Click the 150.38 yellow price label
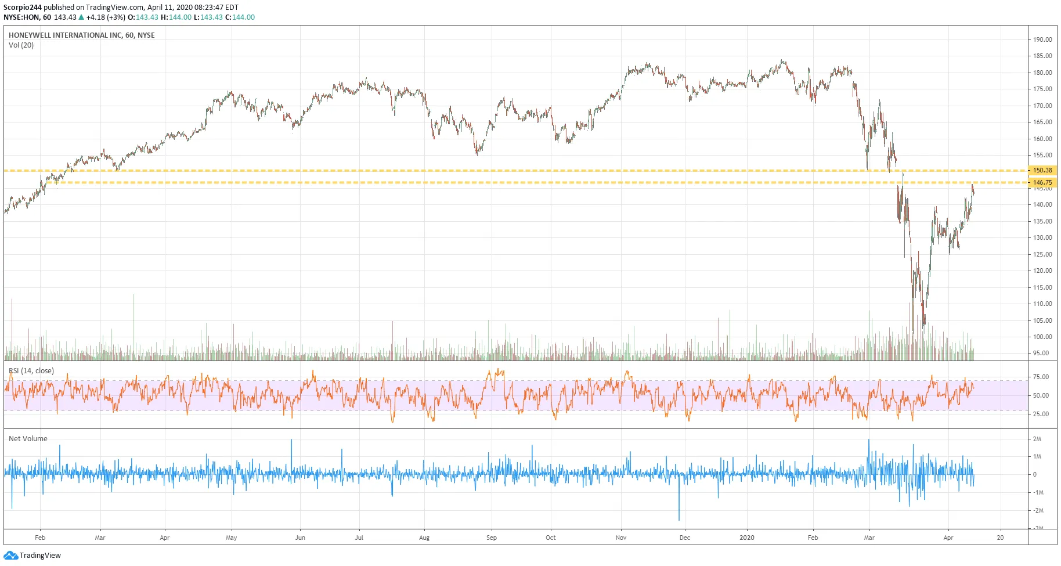The image size is (1061, 566). 1042,171
